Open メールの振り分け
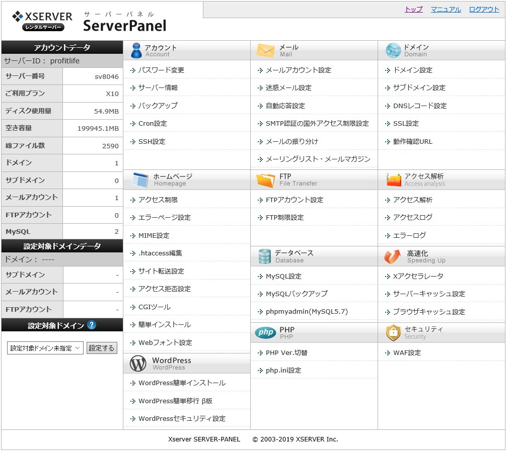507x451 pixels. point(292,141)
